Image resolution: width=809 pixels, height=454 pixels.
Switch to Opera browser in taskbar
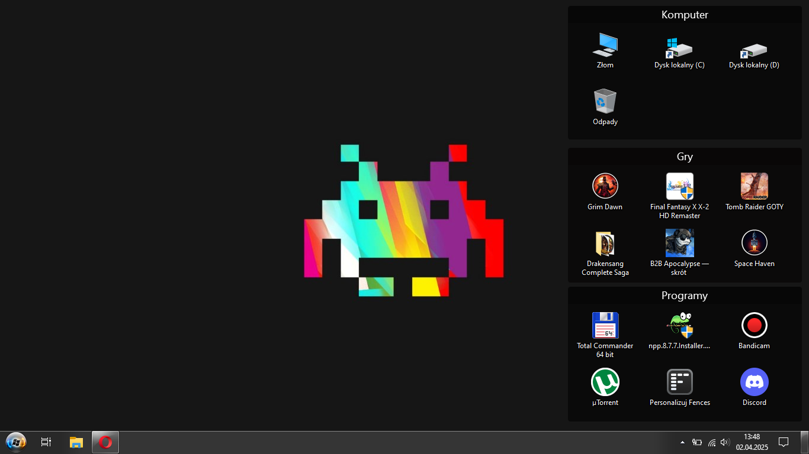coord(105,442)
